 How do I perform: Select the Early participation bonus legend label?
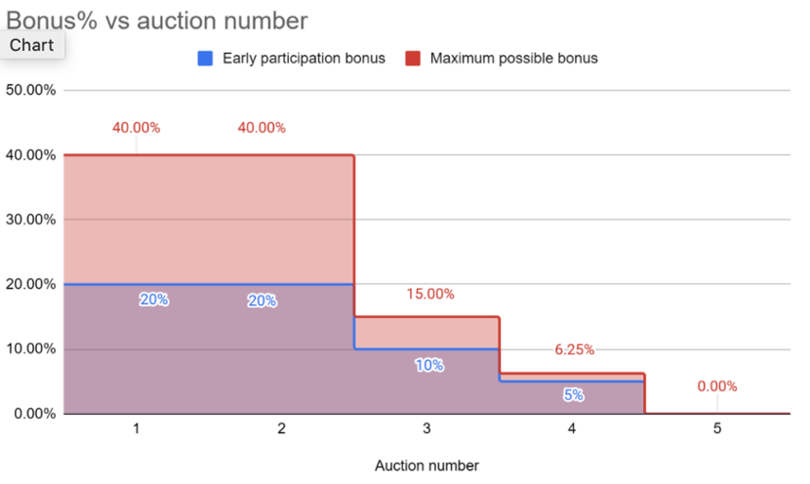(x=304, y=59)
